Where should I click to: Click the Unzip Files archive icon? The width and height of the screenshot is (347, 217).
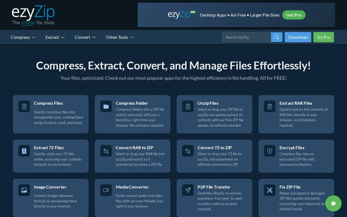point(188,106)
